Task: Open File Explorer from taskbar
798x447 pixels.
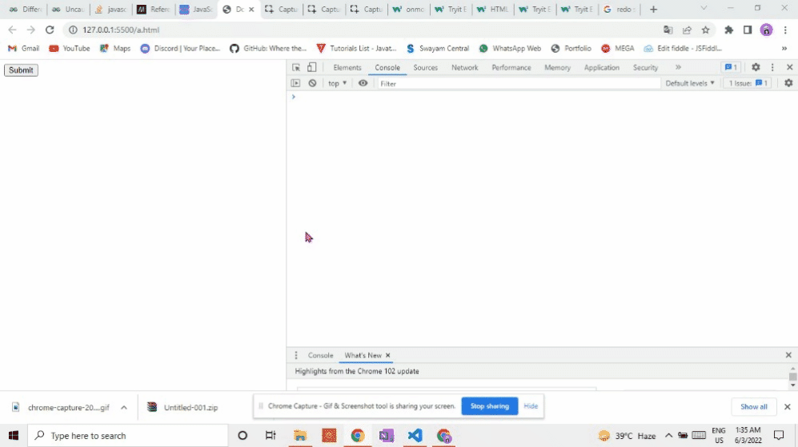Action: (300, 435)
